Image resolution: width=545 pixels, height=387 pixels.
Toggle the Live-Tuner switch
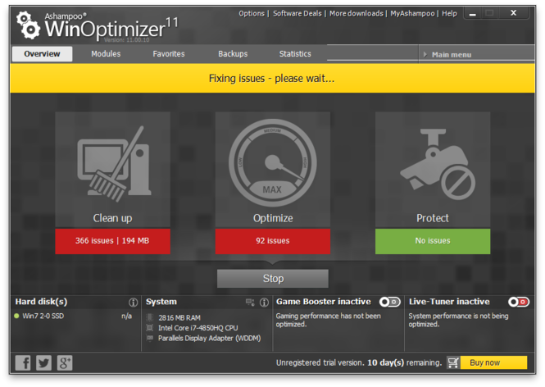(518, 302)
